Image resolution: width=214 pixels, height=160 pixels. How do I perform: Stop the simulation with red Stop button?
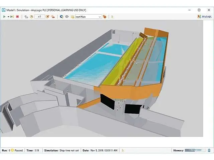[x=17, y=17]
